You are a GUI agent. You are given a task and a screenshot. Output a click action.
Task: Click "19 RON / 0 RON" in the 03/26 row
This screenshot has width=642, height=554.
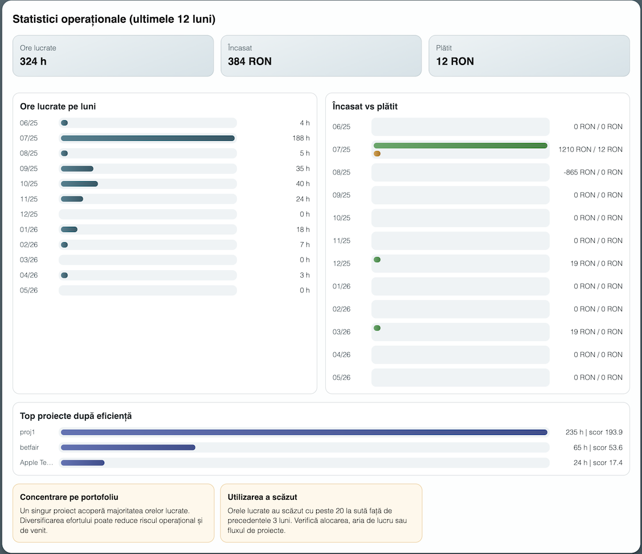pyautogui.click(x=596, y=332)
